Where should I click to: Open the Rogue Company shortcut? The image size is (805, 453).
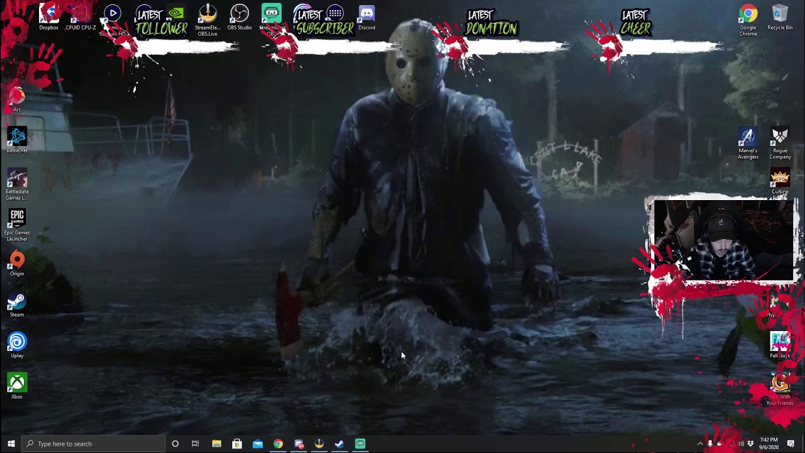point(780,143)
